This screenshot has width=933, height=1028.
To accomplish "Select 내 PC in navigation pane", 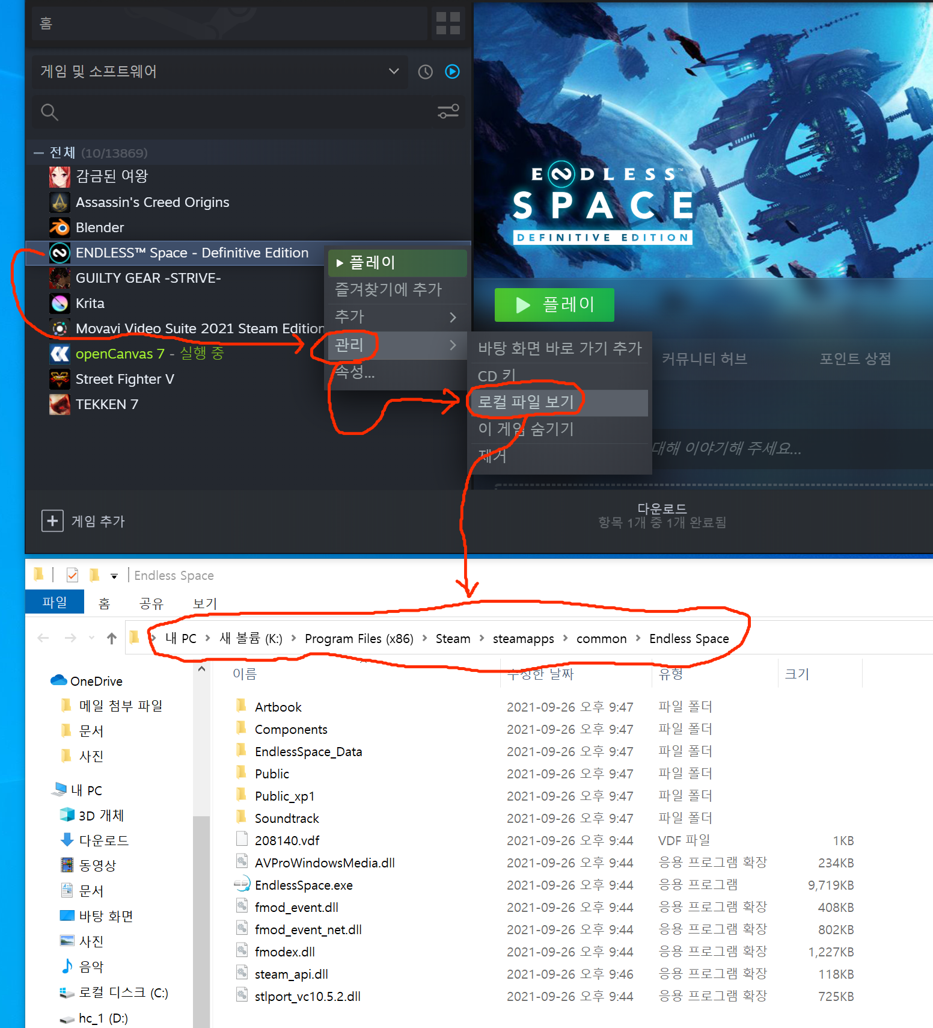I will (87, 790).
